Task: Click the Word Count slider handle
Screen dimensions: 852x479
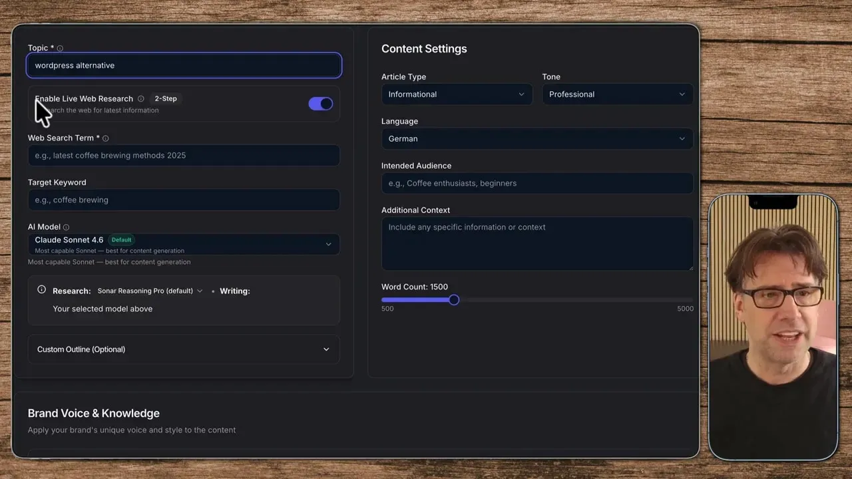Action: click(x=454, y=300)
